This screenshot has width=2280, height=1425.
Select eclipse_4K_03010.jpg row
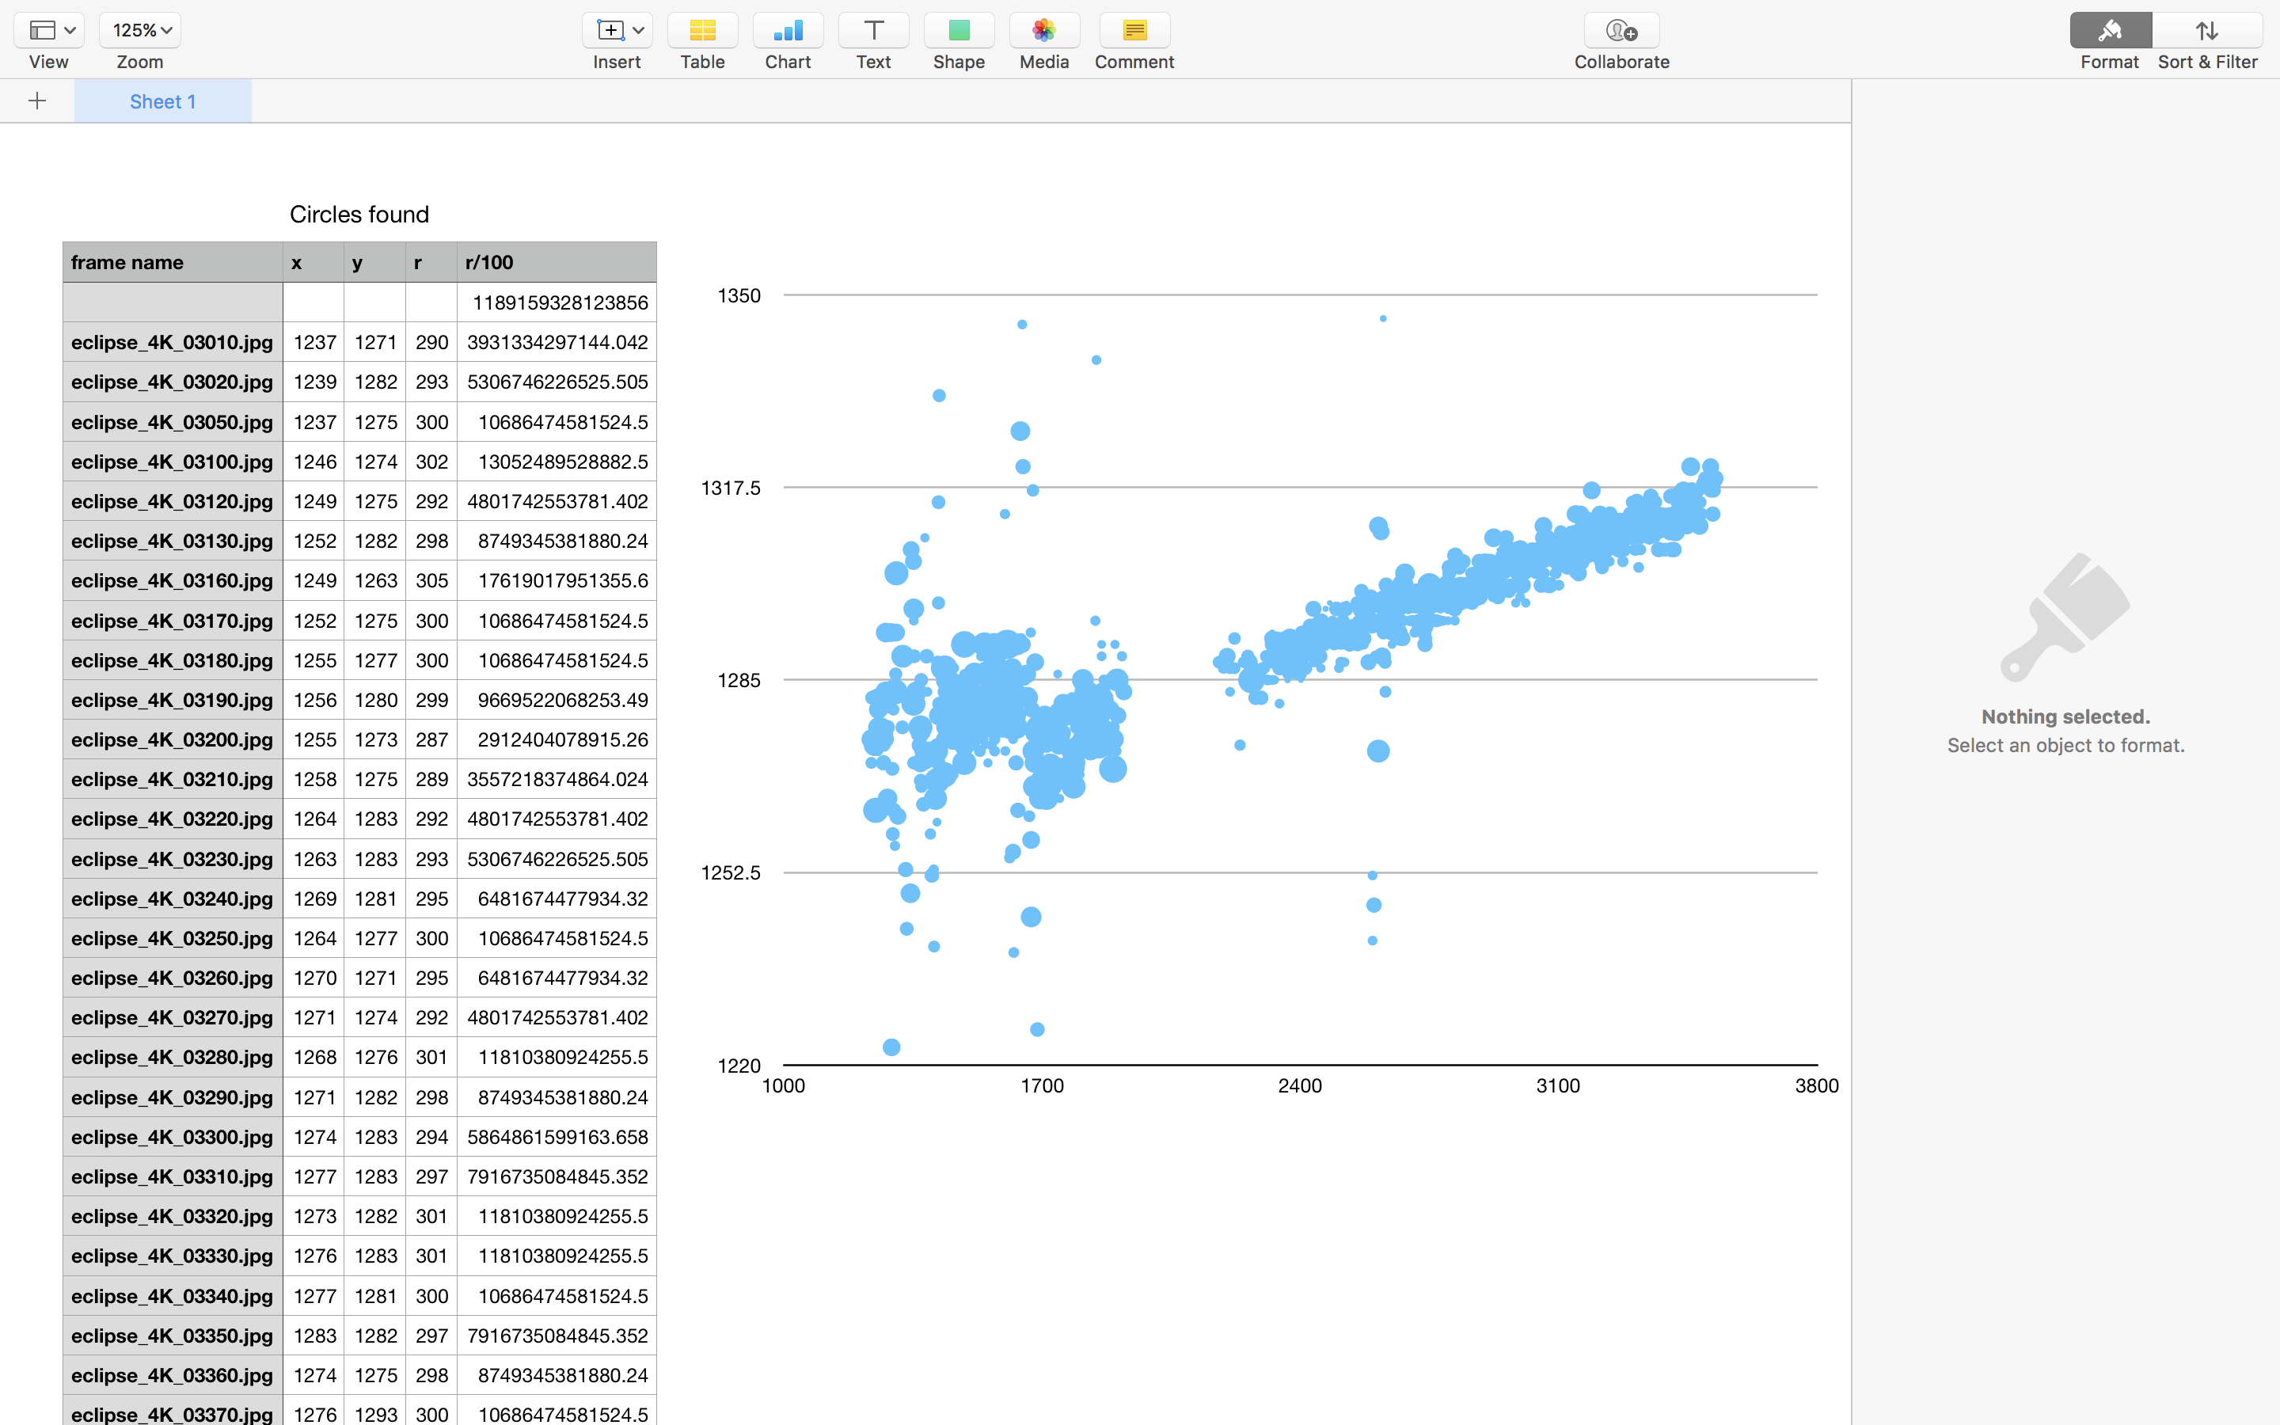pyautogui.click(x=171, y=341)
